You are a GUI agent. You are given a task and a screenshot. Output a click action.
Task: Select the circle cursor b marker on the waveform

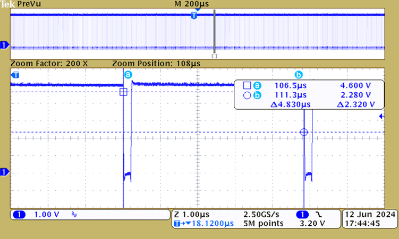(304, 132)
